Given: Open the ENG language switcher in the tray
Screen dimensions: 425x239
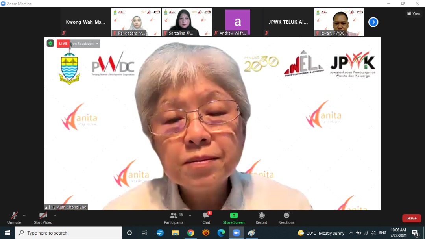Looking at the screenshot, I should [x=383, y=233].
